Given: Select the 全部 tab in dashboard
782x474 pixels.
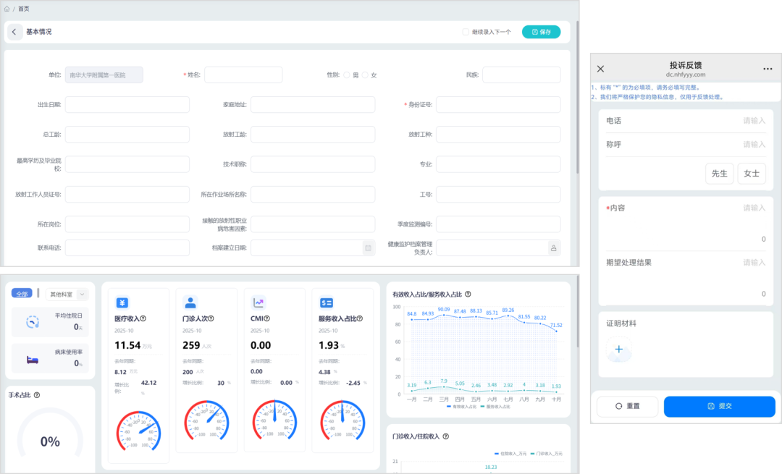Looking at the screenshot, I should (x=22, y=294).
